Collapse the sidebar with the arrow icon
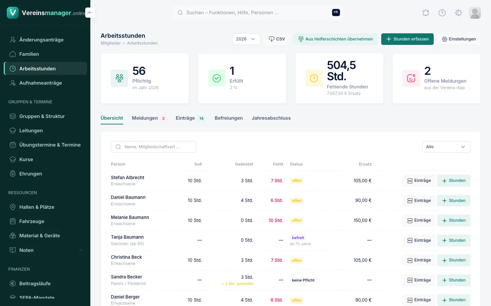491x306 pixels. click(90, 13)
